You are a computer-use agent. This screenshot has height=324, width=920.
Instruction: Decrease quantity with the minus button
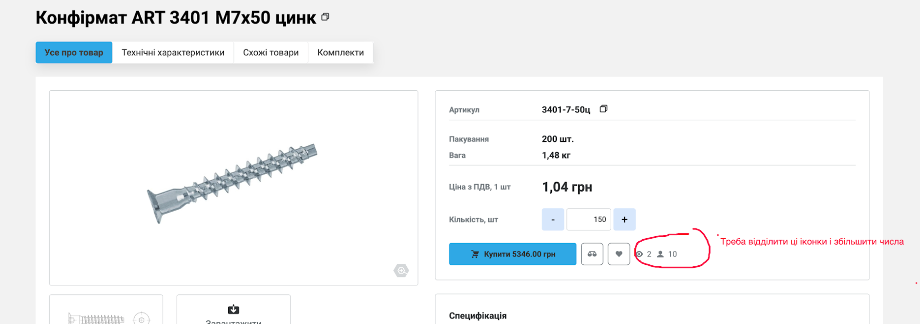pos(553,220)
